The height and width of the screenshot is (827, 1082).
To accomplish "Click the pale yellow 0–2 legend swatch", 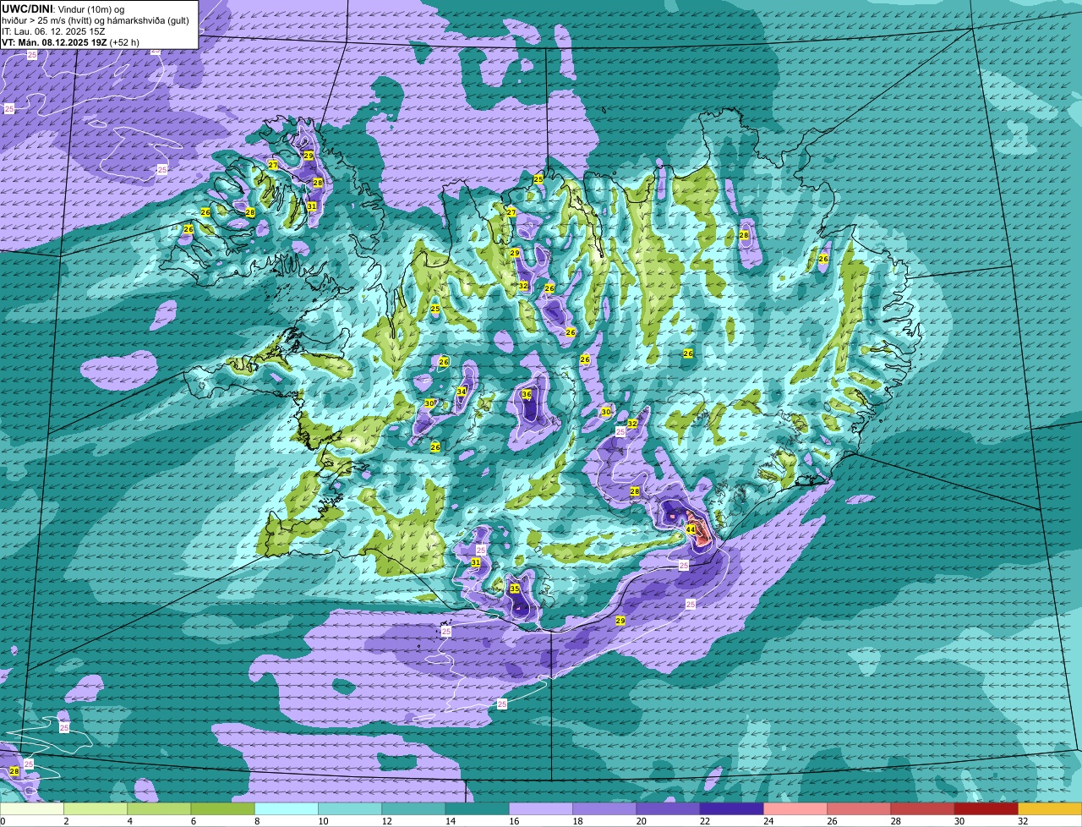I will tap(32, 808).
